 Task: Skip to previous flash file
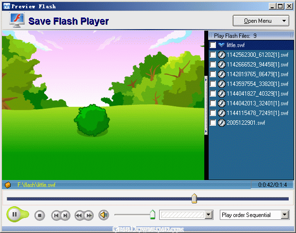56,215
